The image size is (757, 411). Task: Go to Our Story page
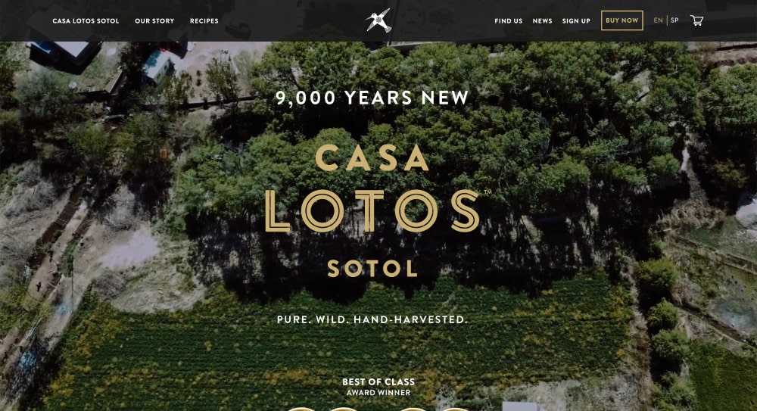[x=154, y=20]
